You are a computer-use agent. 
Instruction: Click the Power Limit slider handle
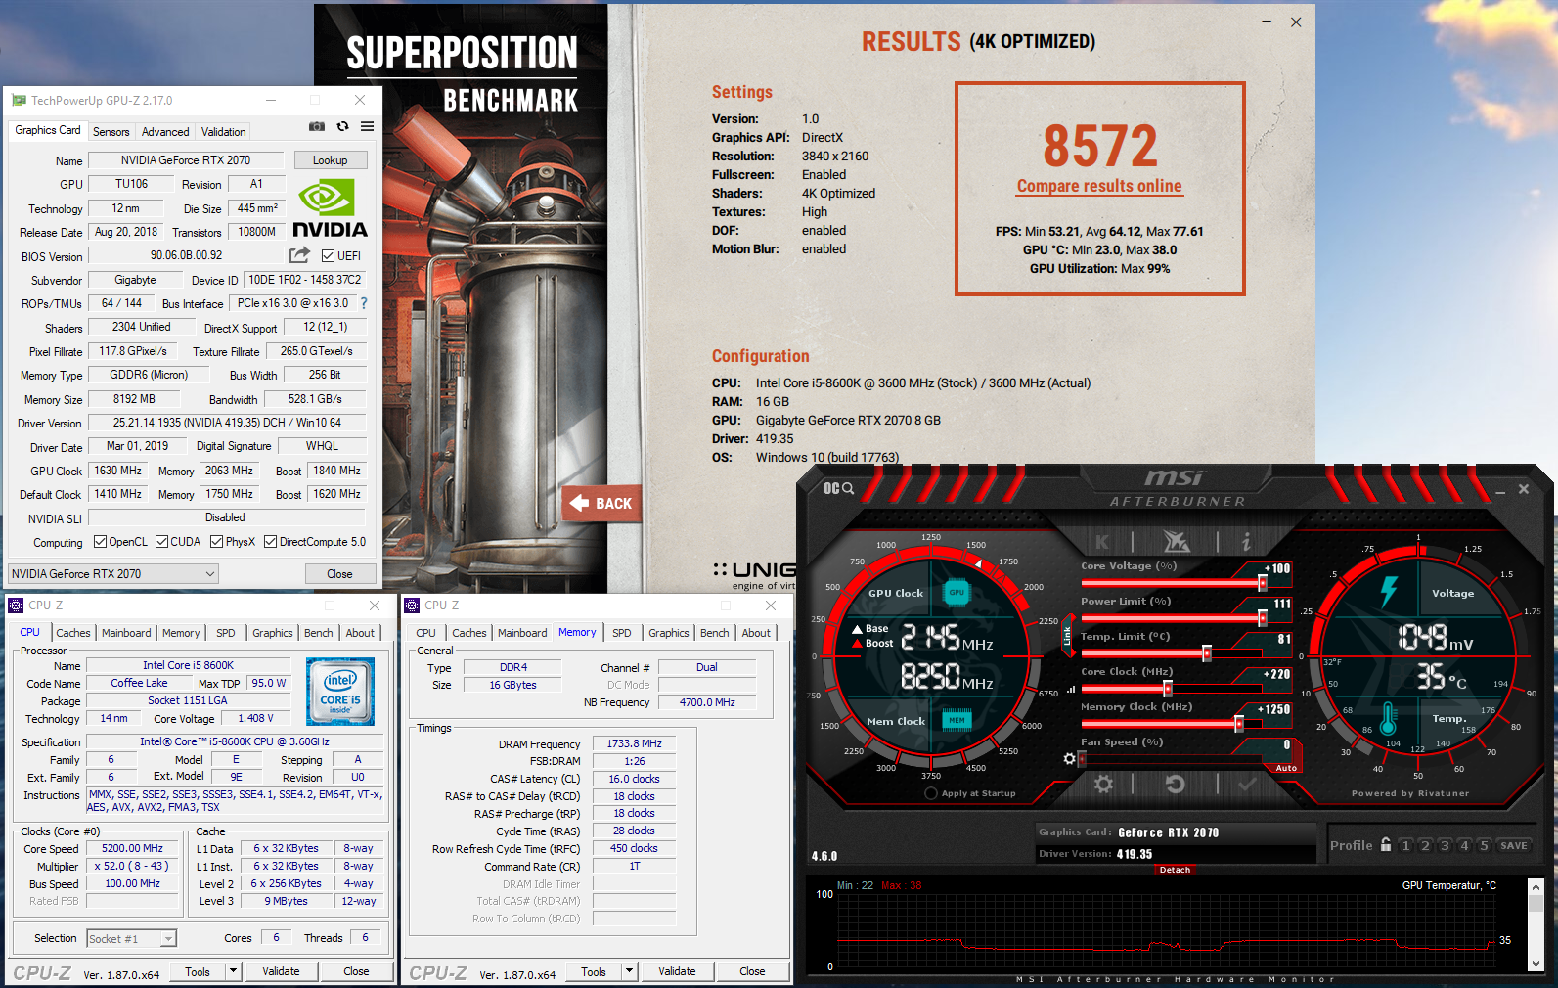pyautogui.click(x=1263, y=618)
